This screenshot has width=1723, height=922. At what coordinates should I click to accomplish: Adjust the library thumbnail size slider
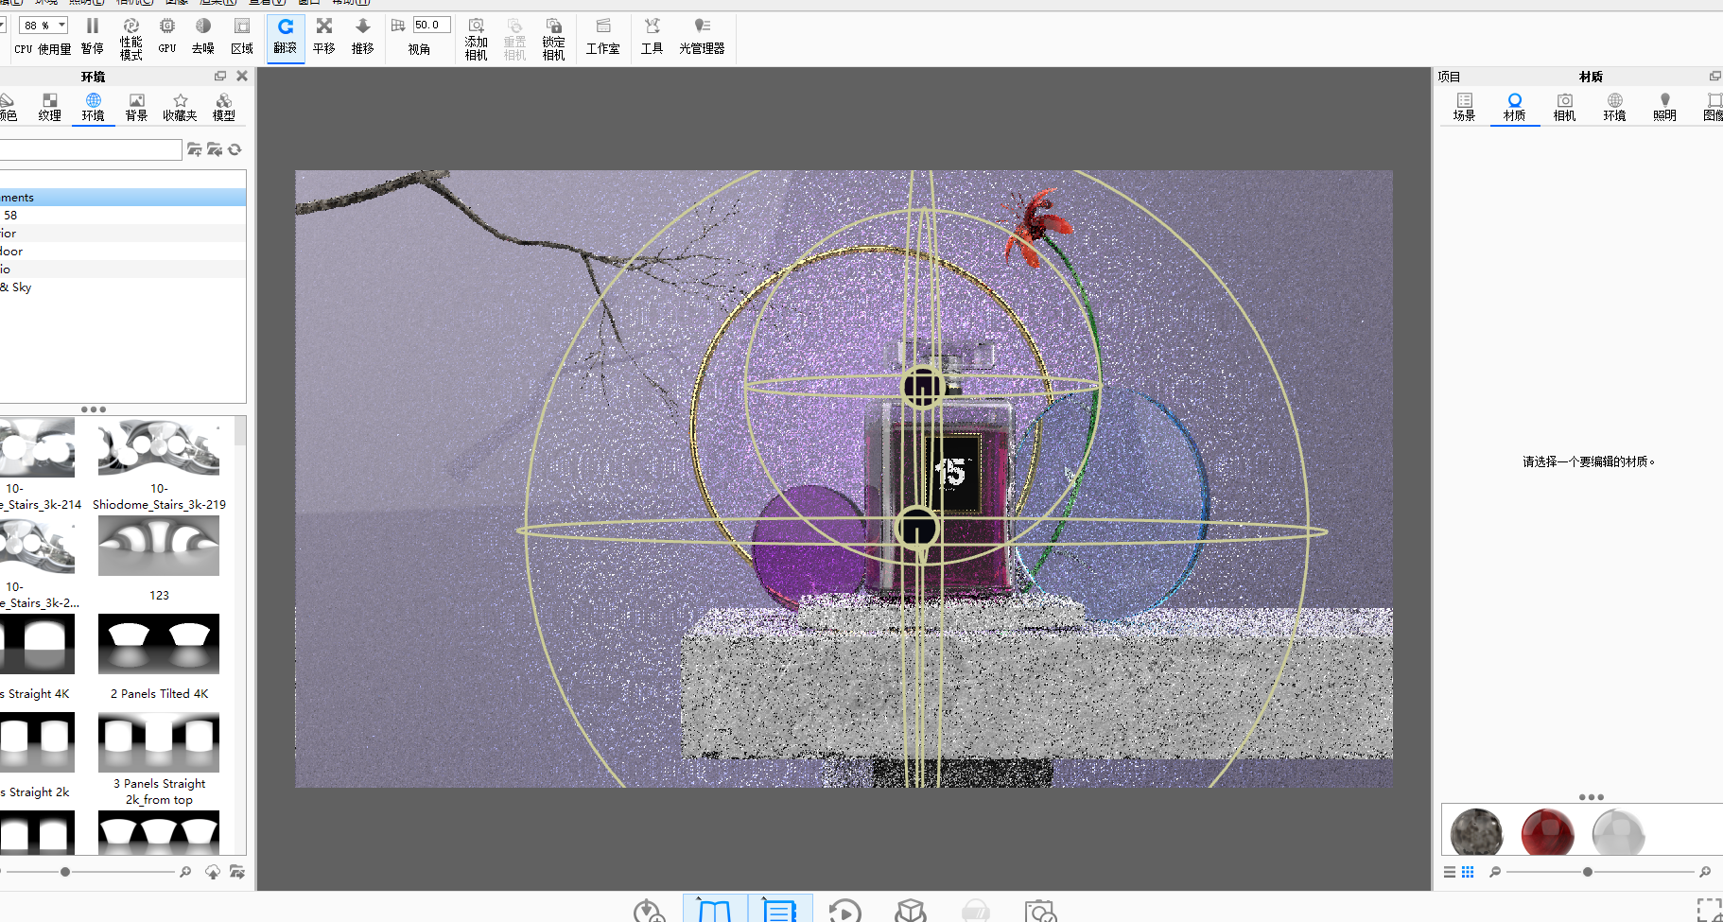[x=65, y=872]
